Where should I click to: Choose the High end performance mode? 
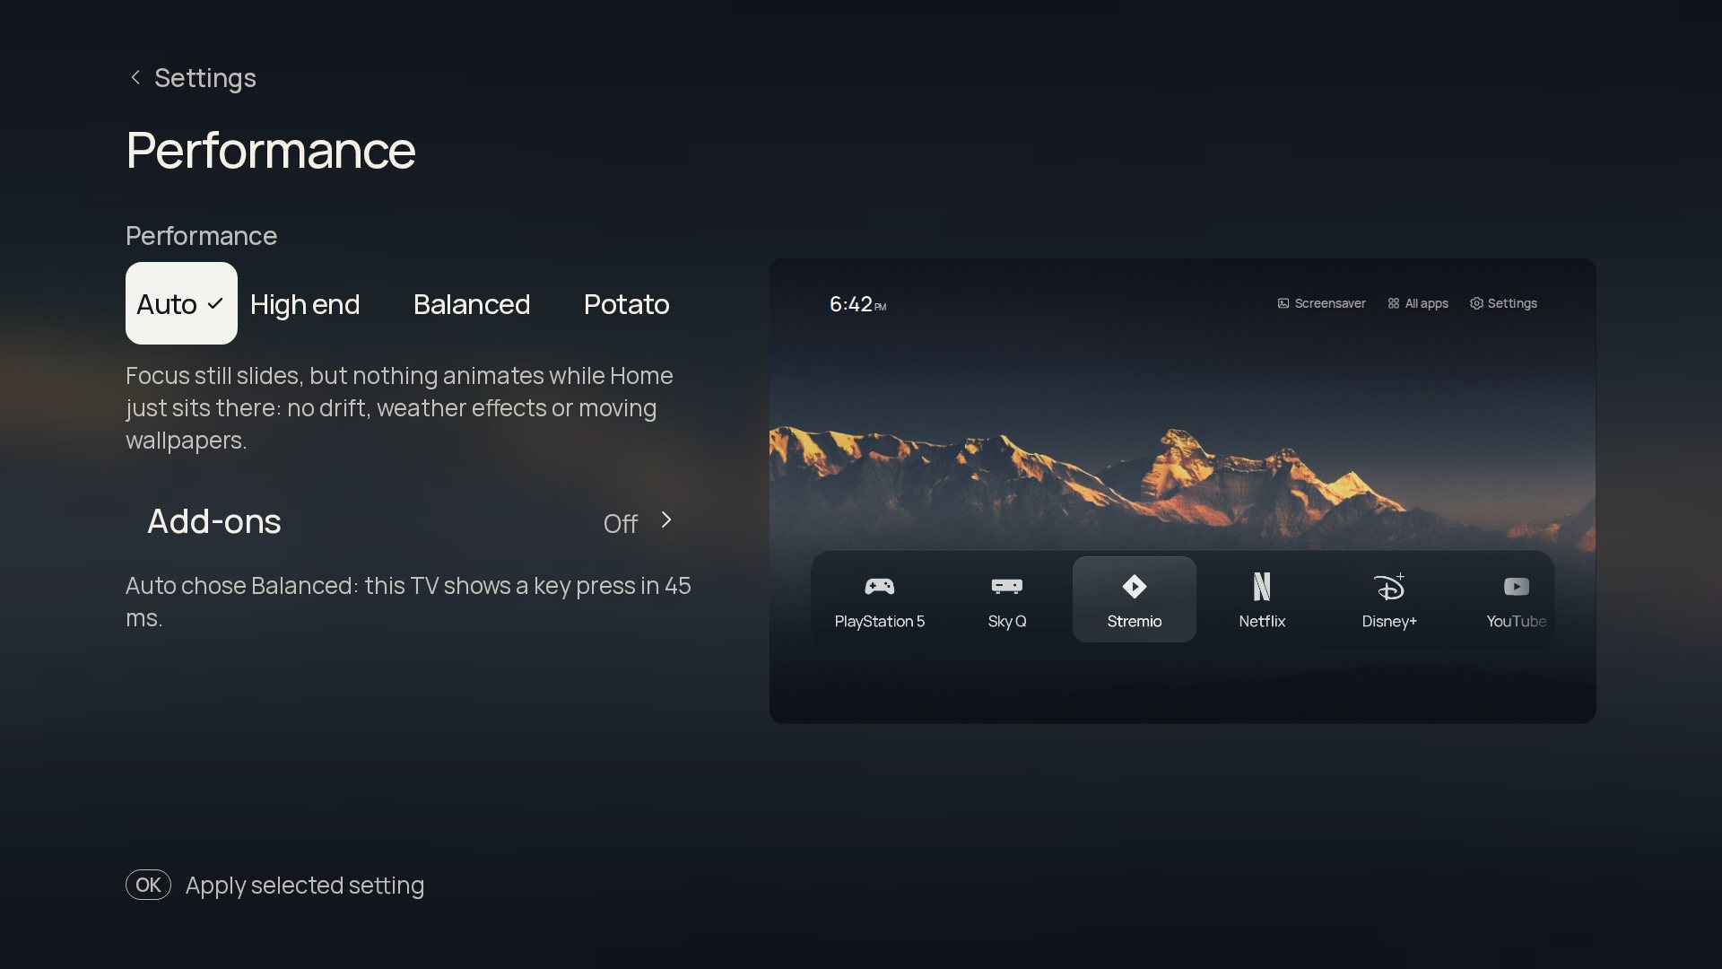(305, 304)
